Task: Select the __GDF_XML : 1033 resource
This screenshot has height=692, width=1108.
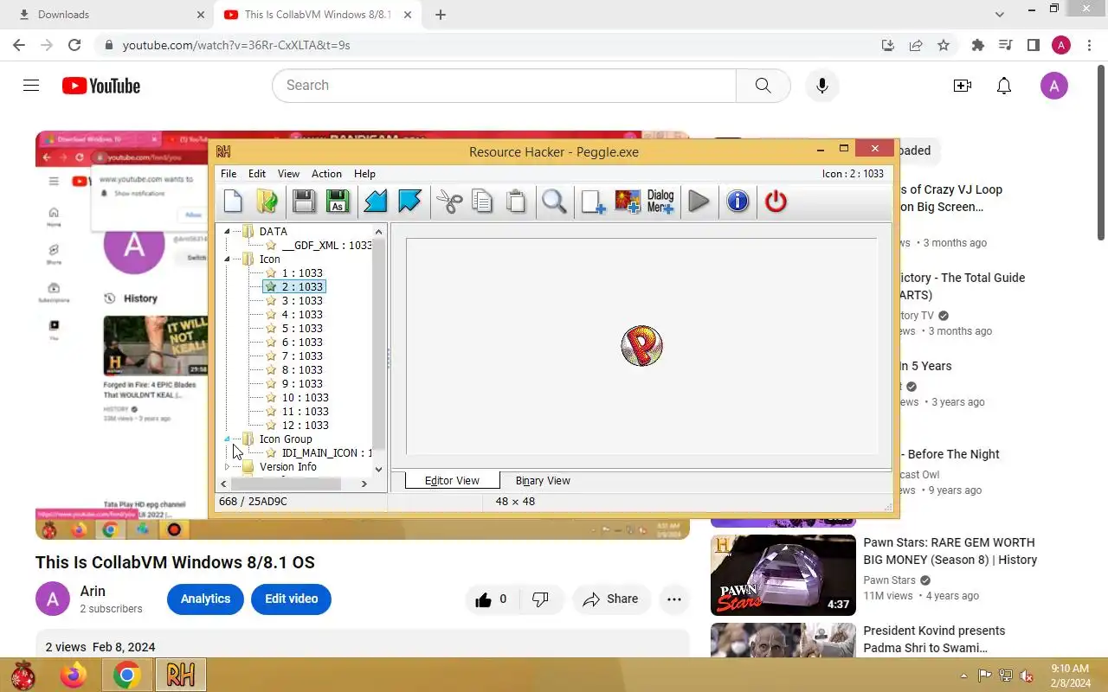Action: pyautogui.click(x=326, y=246)
